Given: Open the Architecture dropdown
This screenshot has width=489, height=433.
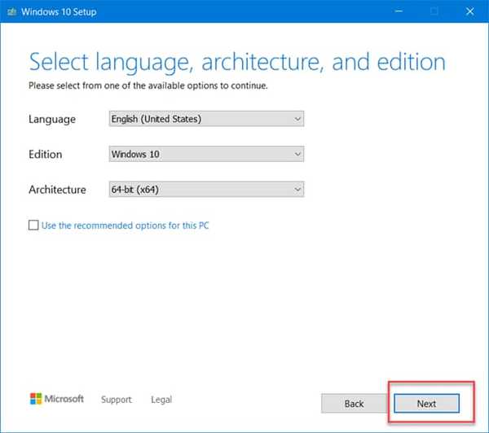Looking at the screenshot, I should 206,189.
